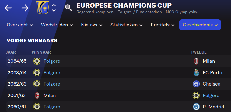Go forward with the right arrow
231x112 pixels.
[25, 8]
